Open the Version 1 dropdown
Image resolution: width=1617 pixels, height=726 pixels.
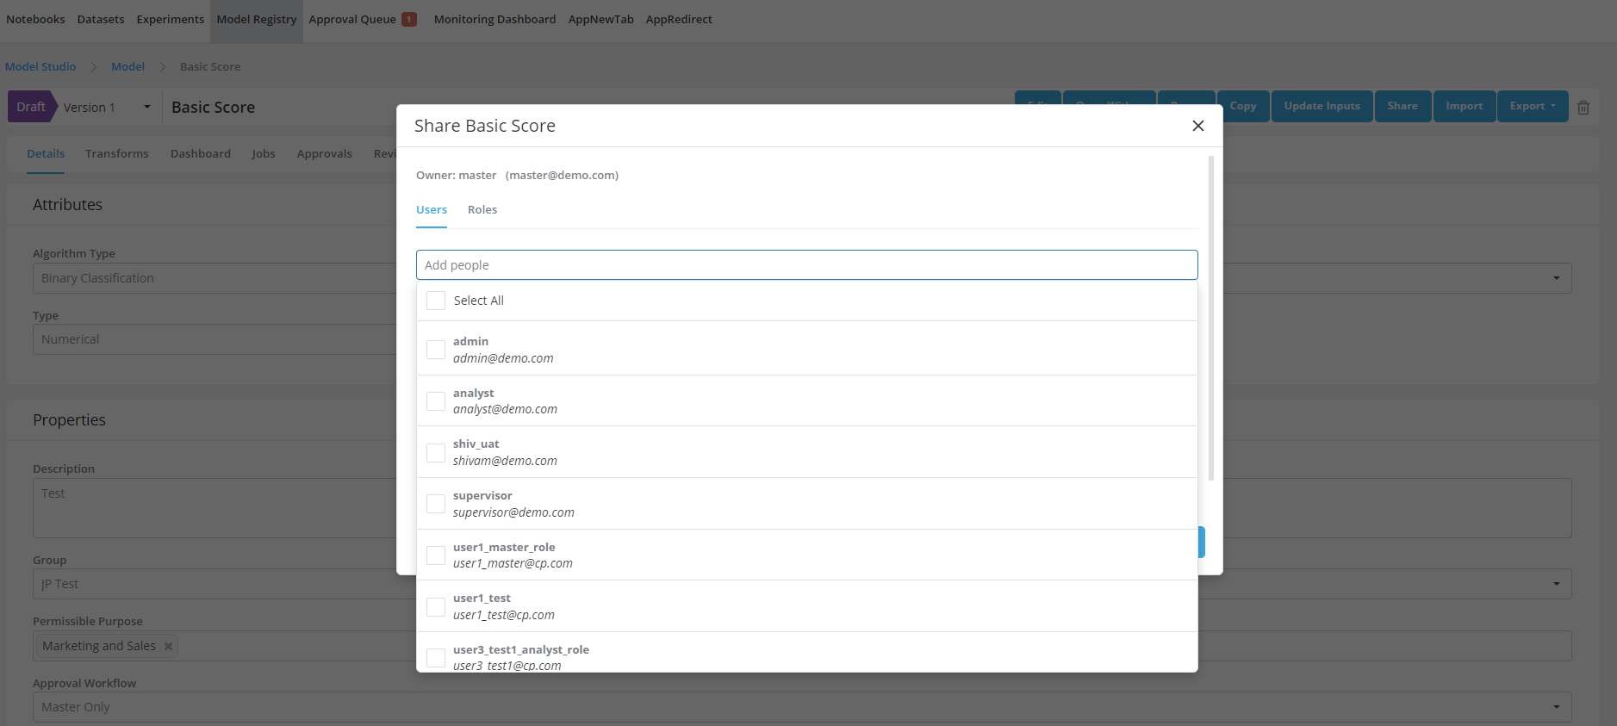146,108
